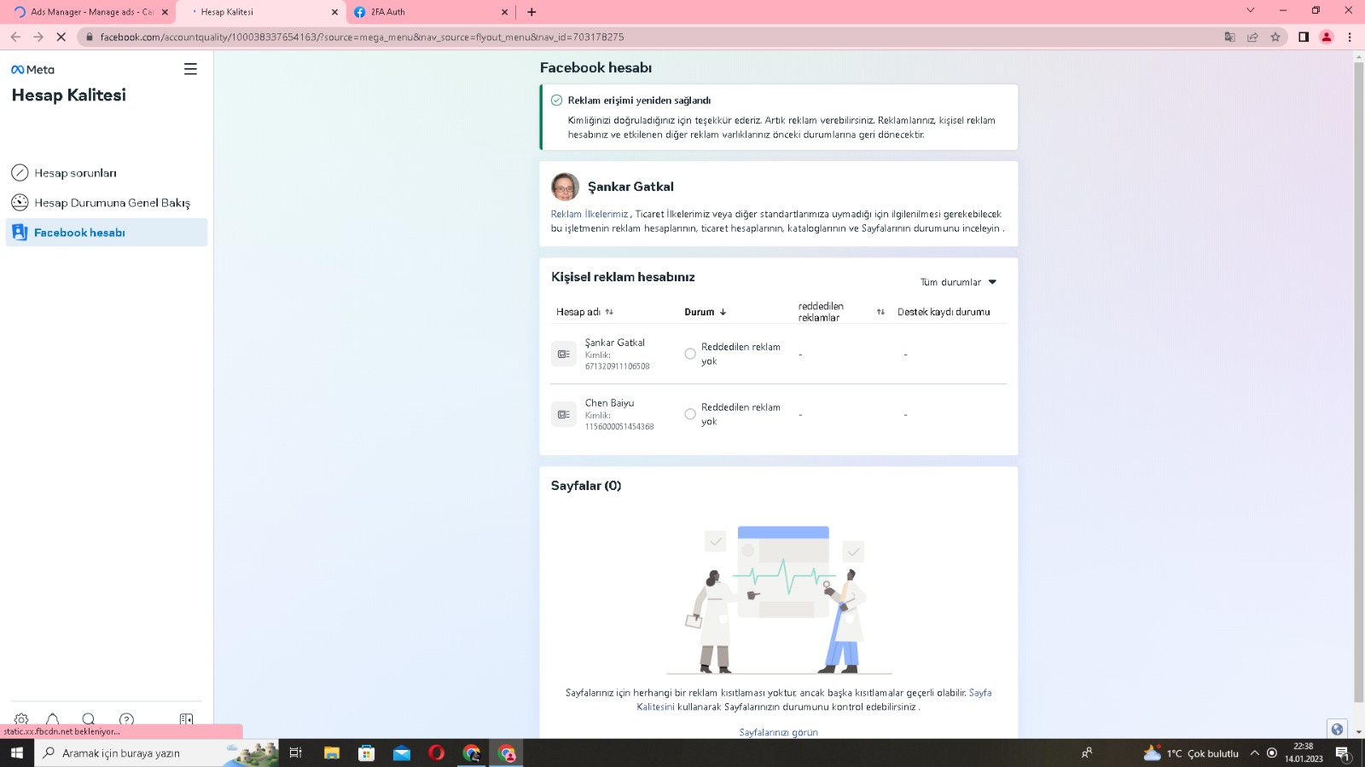Screen dimensions: 1365x767
Task: Select Facebook hesabı sidebar item
Action: click(x=107, y=233)
